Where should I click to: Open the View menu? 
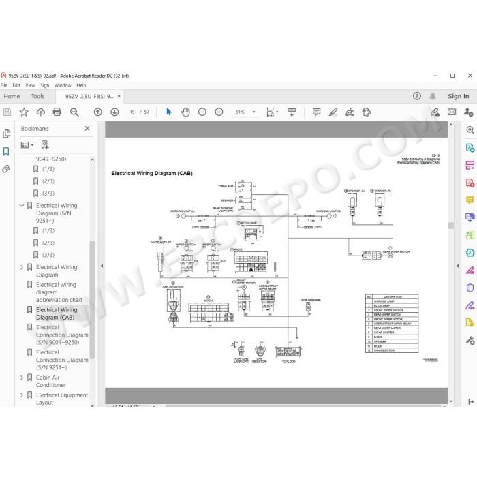click(x=30, y=85)
